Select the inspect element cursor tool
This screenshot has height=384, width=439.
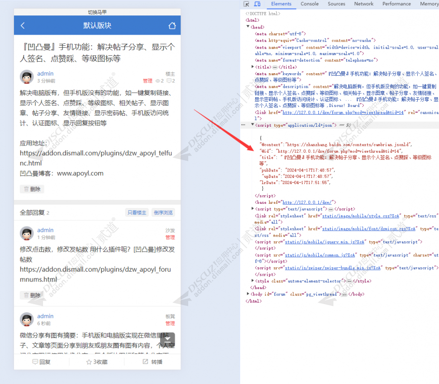click(246, 4)
